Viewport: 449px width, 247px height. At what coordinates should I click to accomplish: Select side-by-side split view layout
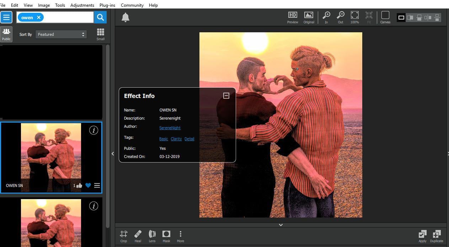410,17
